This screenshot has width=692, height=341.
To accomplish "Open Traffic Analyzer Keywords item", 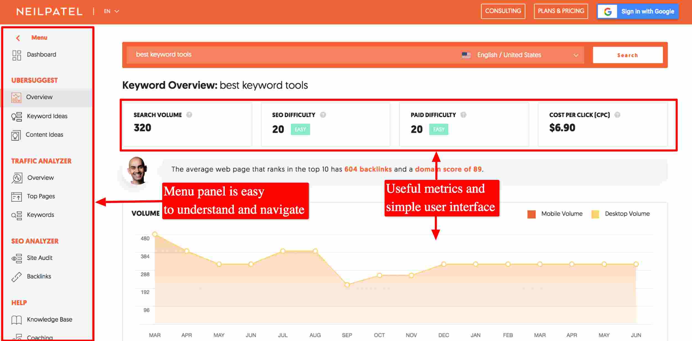I will (x=40, y=215).
